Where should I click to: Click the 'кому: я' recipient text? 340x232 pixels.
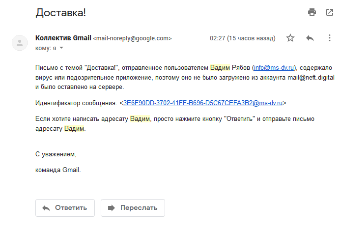coord(46,48)
